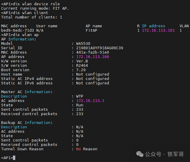Click the Serial ID value 219801A0YF918AG00C39
The width and height of the screenshot is (190, 162).
click(x=99, y=48)
